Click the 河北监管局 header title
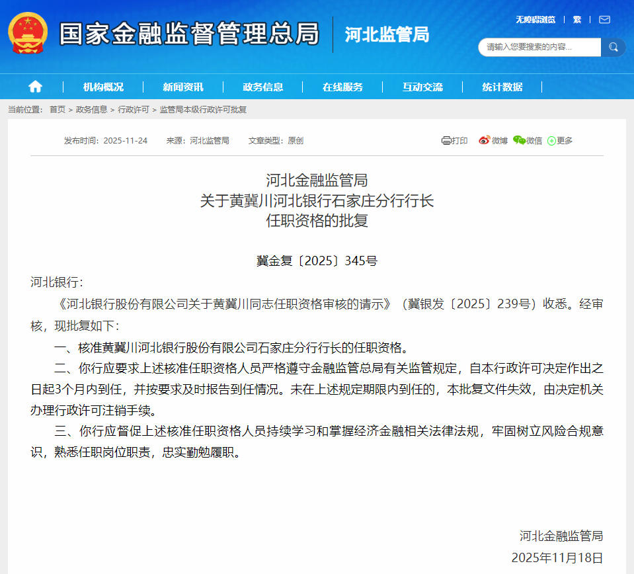This screenshot has width=634, height=574. [x=387, y=34]
